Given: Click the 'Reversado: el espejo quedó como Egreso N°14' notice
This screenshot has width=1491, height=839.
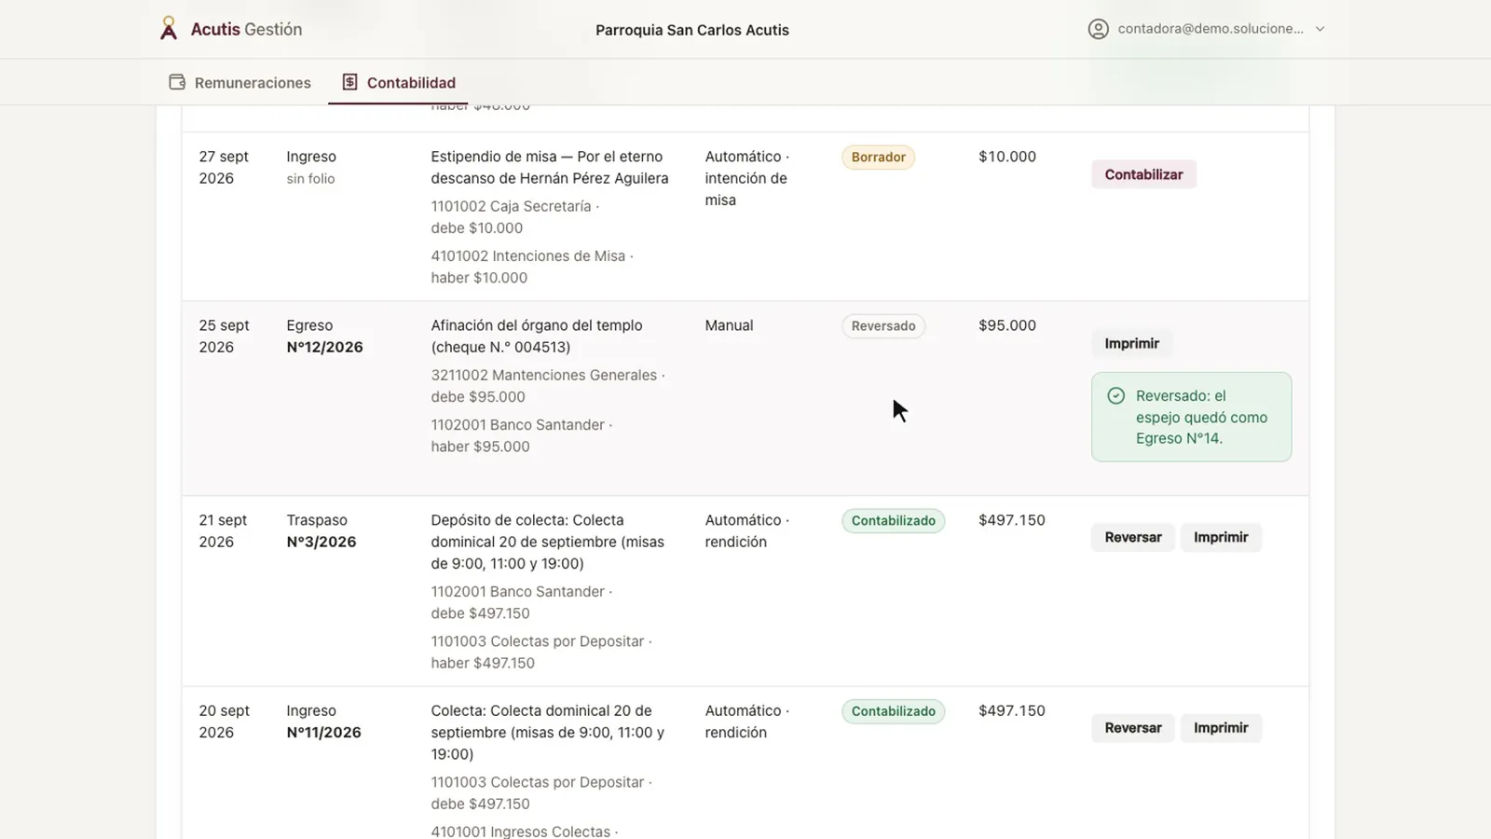Looking at the screenshot, I should [x=1191, y=417].
